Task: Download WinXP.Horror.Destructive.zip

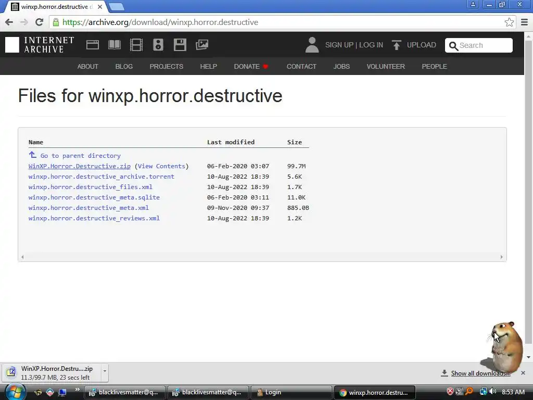Action: click(x=80, y=166)
